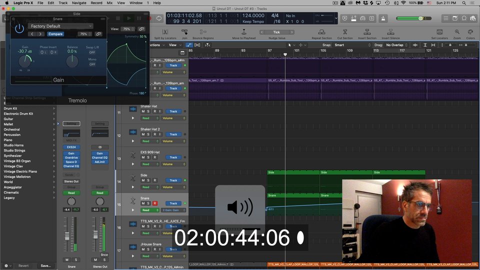Open the Mix menu

(x=109, y=3)
